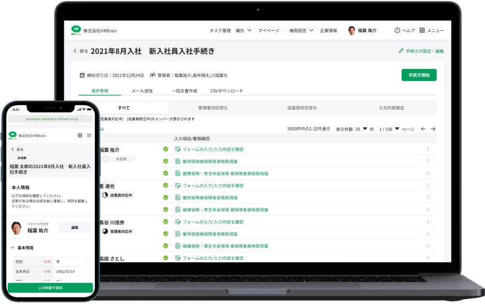Screen dimensions: 485x304
Task: Click the ヘルプ question mark icon
Action: [397, 30]
